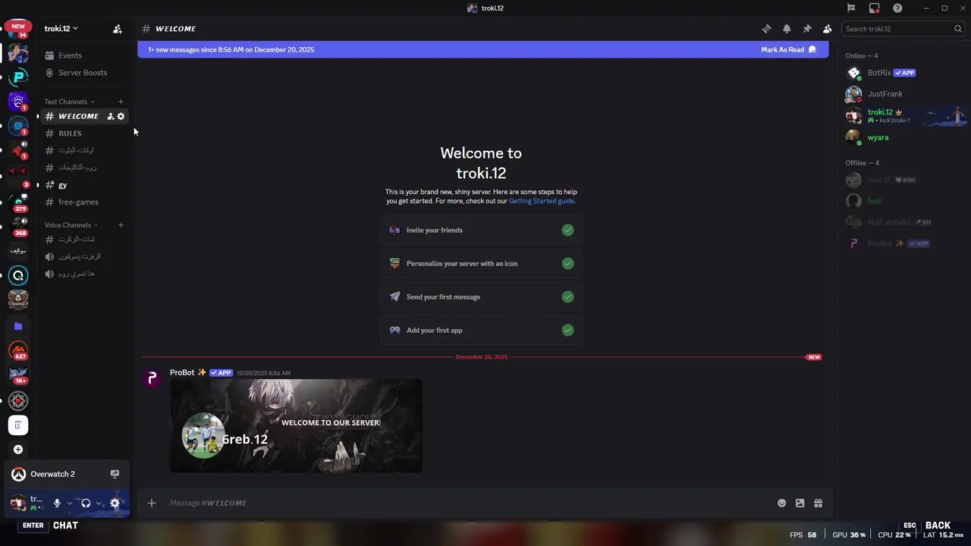Deafen with the headphones button

(x=86, y=503)
